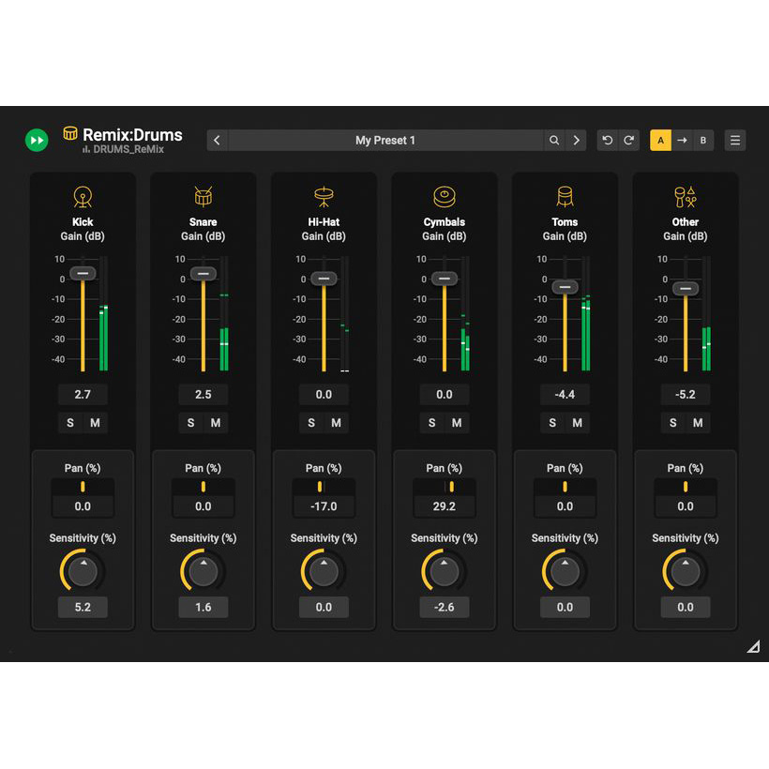Click the Toms gain fader handle
Viewport: 769px width, 769px height.
coord(565,287)
